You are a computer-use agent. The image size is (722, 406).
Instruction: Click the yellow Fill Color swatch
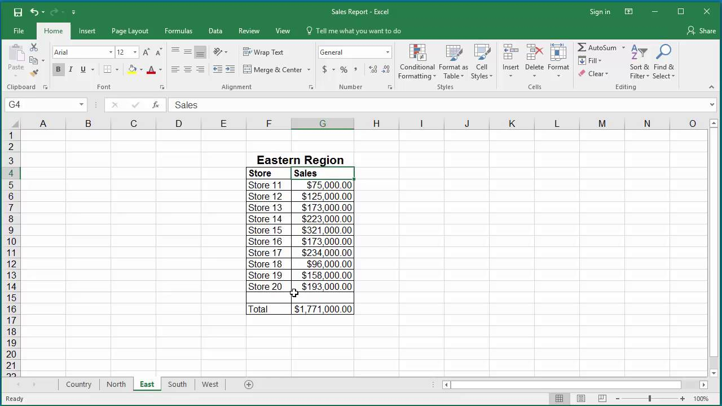(x=132, y=69)
